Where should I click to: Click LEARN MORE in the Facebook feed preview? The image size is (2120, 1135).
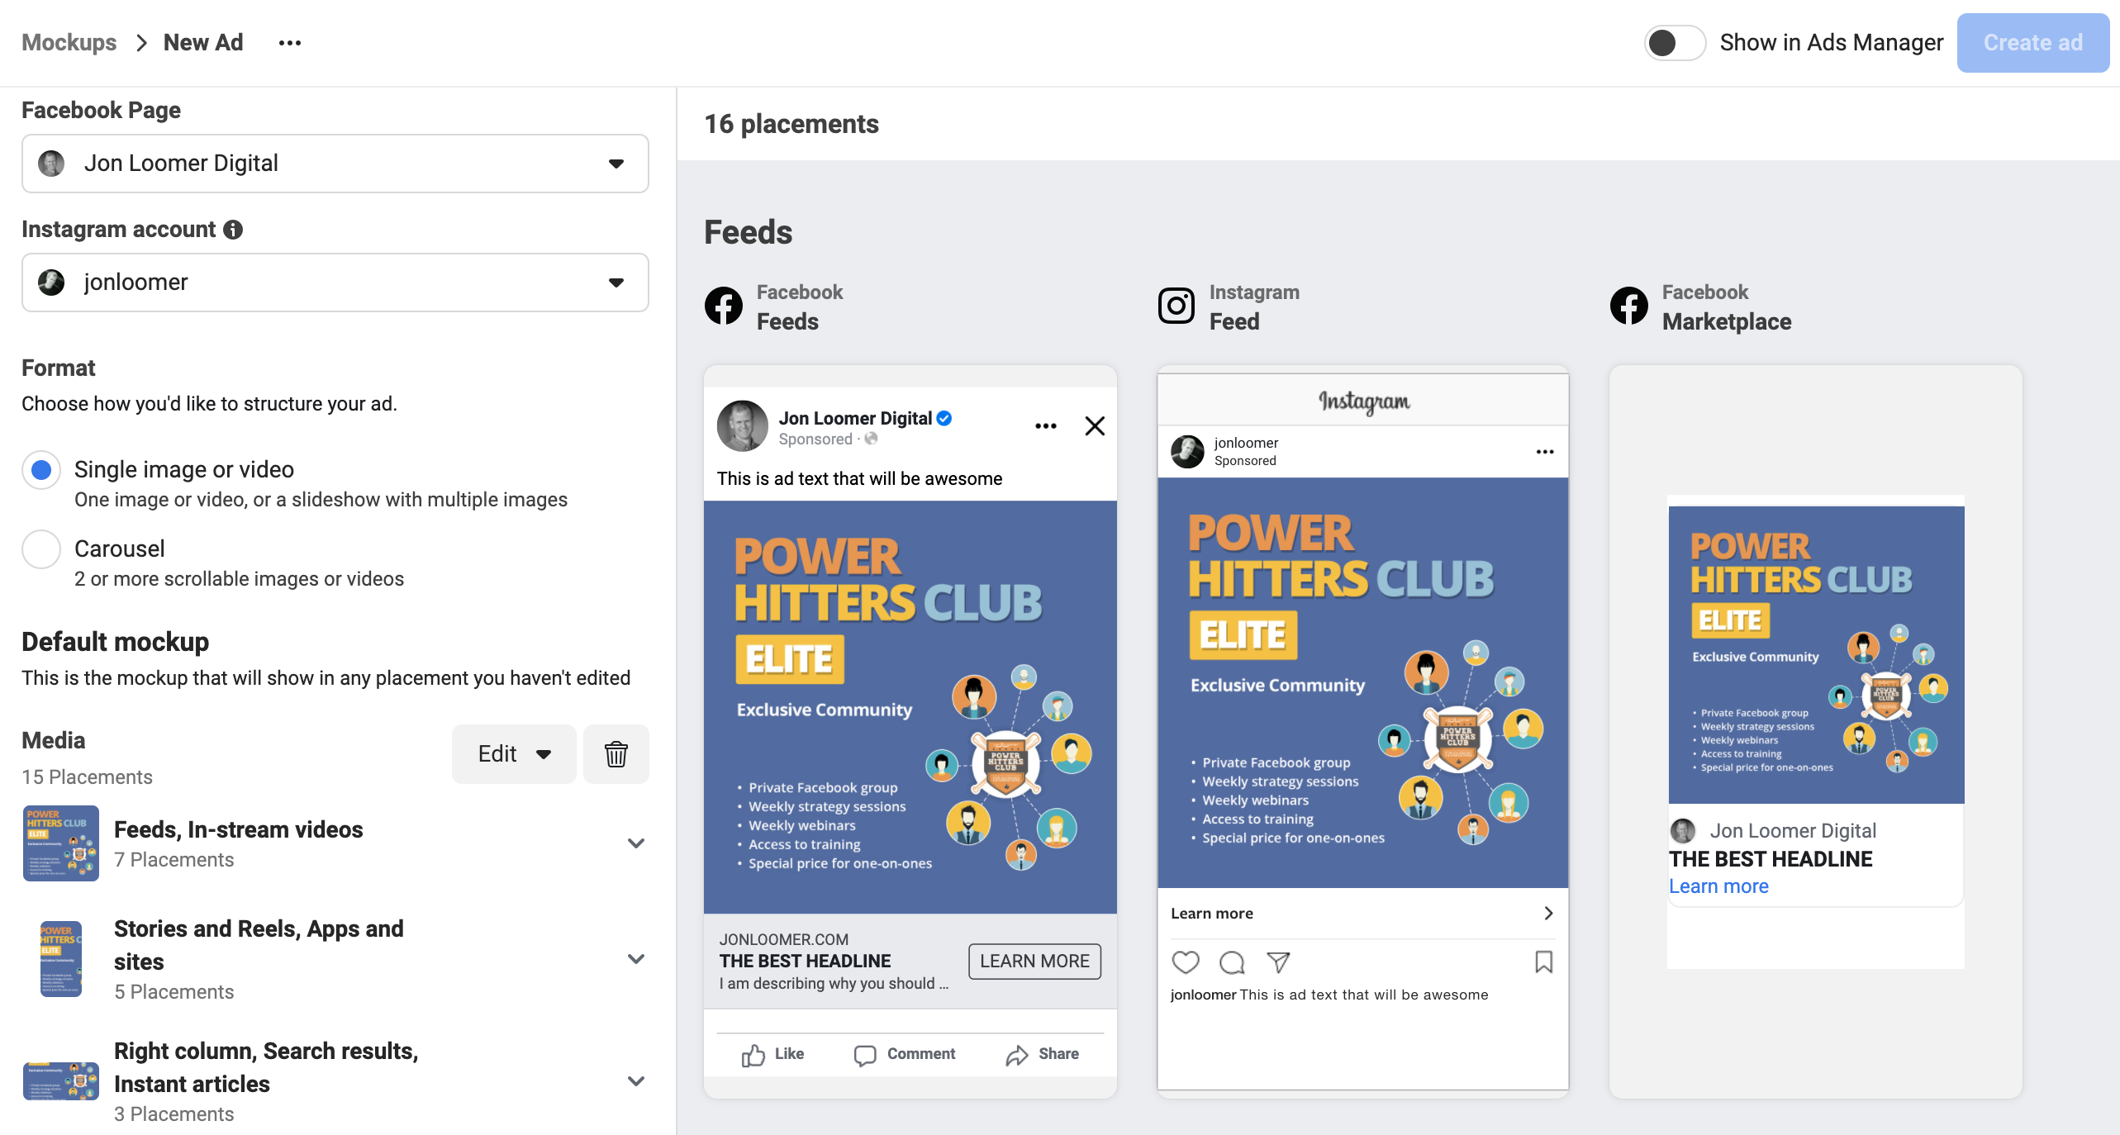(x=1034, y=962)
